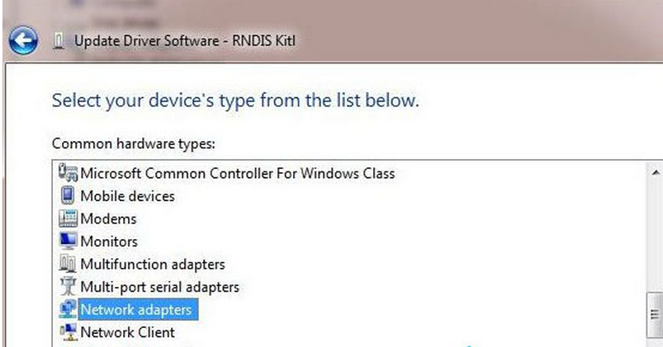The width and height of the screenshot is (663, 347).
Task: Click the Network adapters icon
Action: pos(68,310)
